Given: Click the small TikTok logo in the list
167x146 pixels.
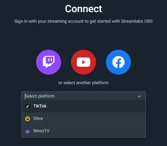Looking at the screenshot, I should coord(27,106).
